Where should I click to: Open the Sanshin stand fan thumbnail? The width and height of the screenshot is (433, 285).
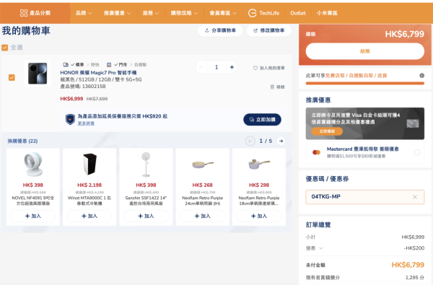(x=146, y=165)
